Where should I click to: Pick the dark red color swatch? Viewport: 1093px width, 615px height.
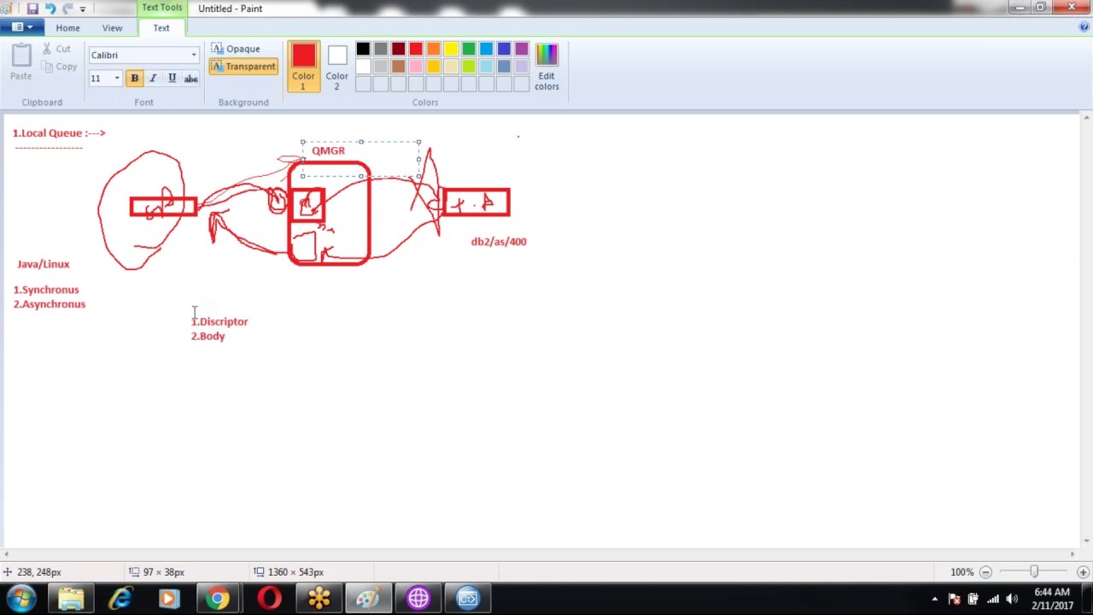(x=398, y=50)
